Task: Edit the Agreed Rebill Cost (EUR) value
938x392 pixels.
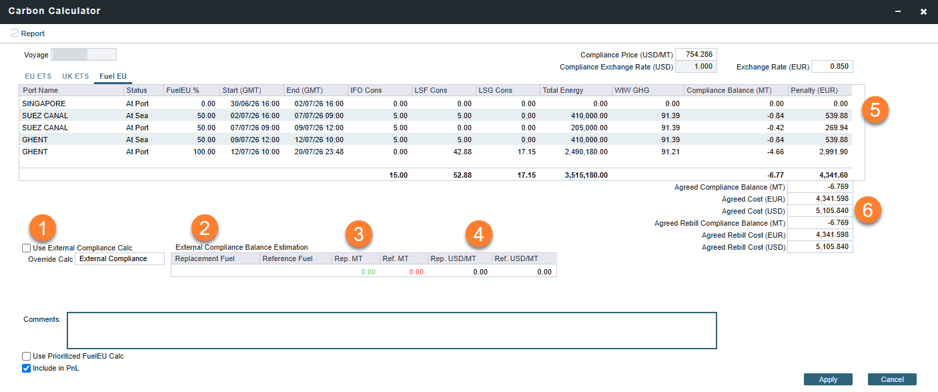Action: [x=820, y=235]
